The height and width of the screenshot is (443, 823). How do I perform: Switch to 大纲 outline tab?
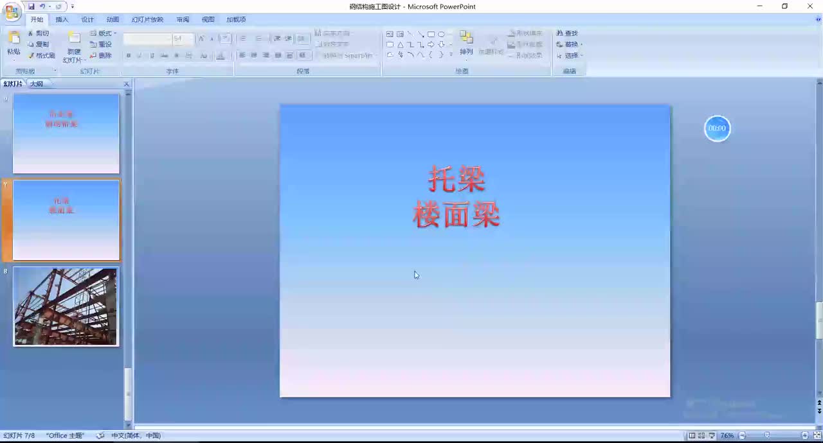(36, 84)
